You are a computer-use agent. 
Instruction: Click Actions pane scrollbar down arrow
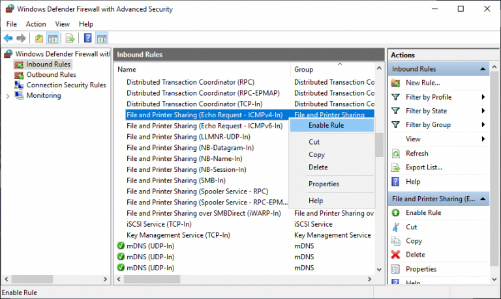click(x=494, y=279)
